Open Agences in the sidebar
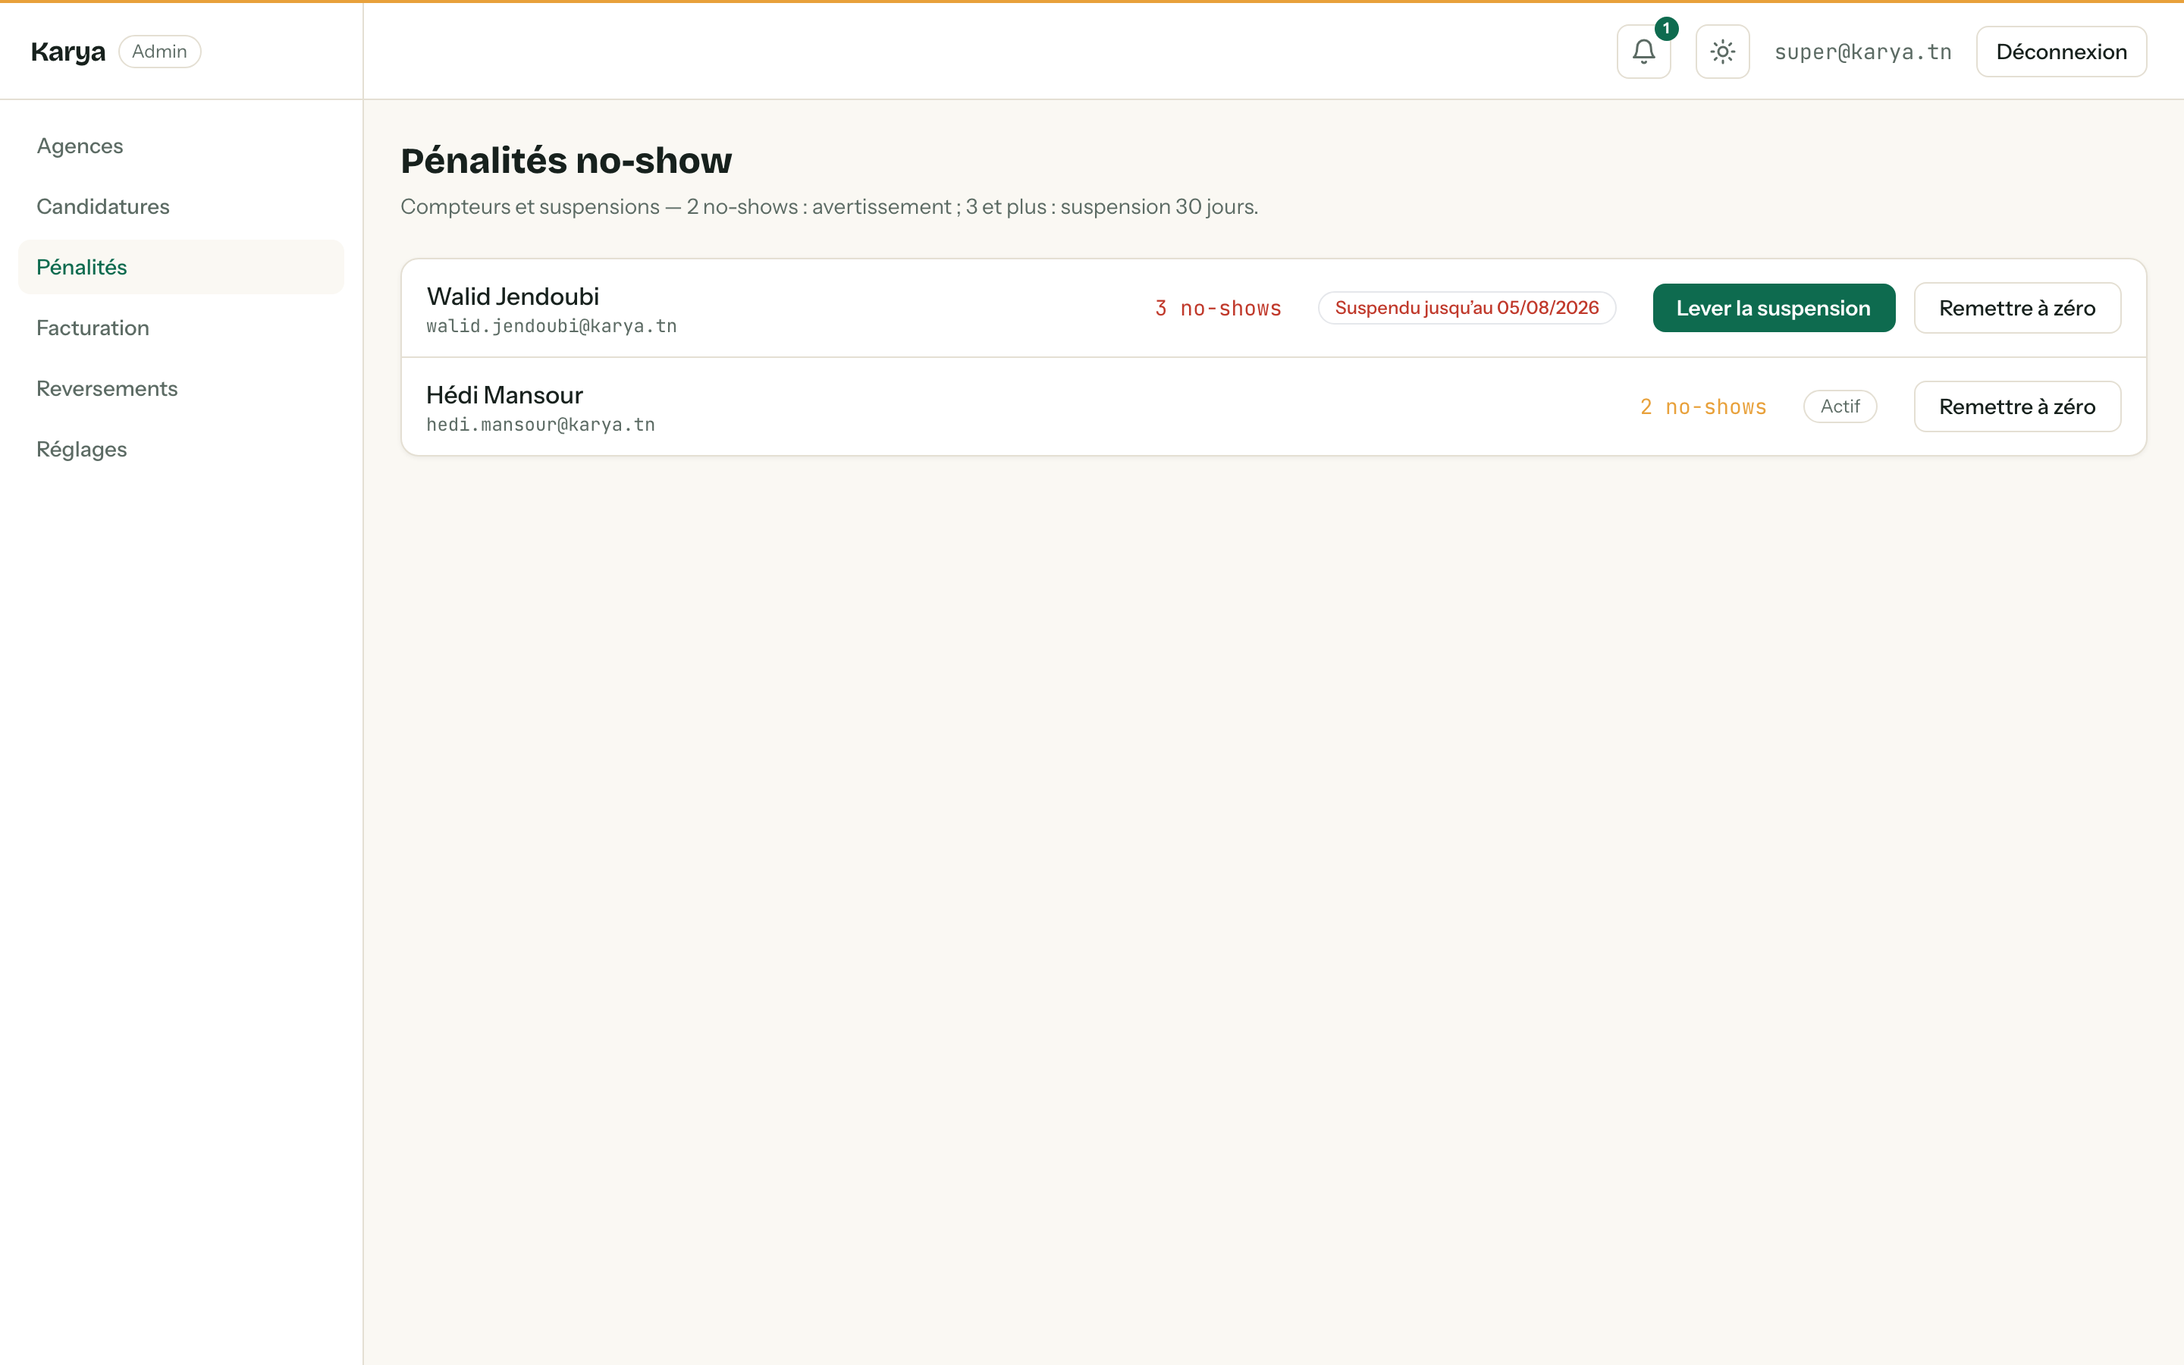The image size is (2184, 1365). click(x=180, y=146)
